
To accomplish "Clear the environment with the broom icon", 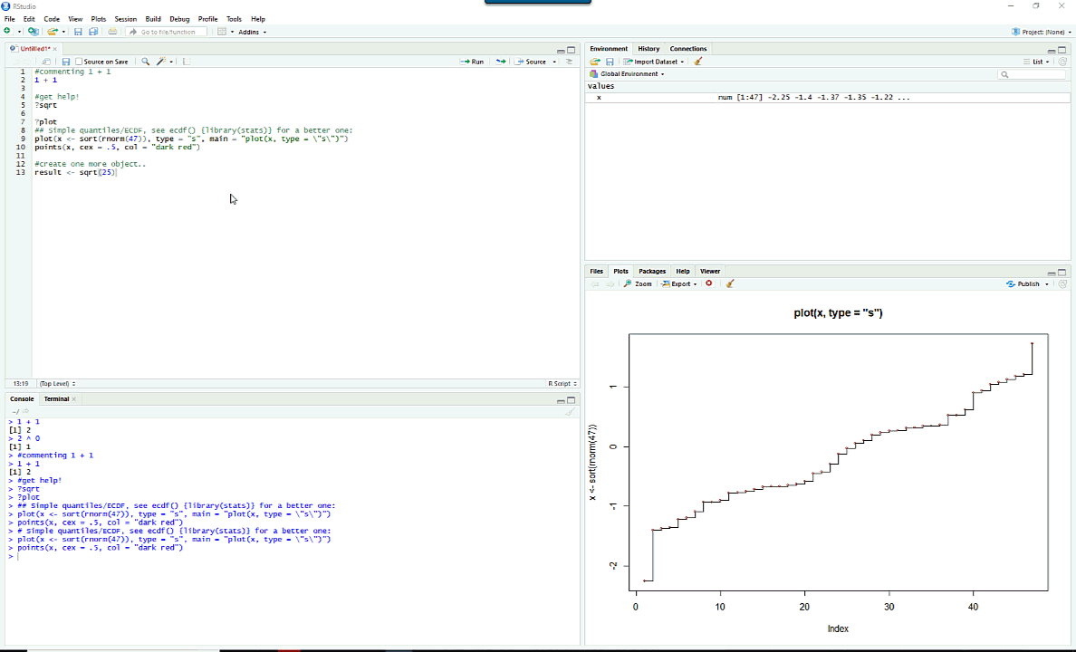I will pyautogui.click(x=698, y=62).
